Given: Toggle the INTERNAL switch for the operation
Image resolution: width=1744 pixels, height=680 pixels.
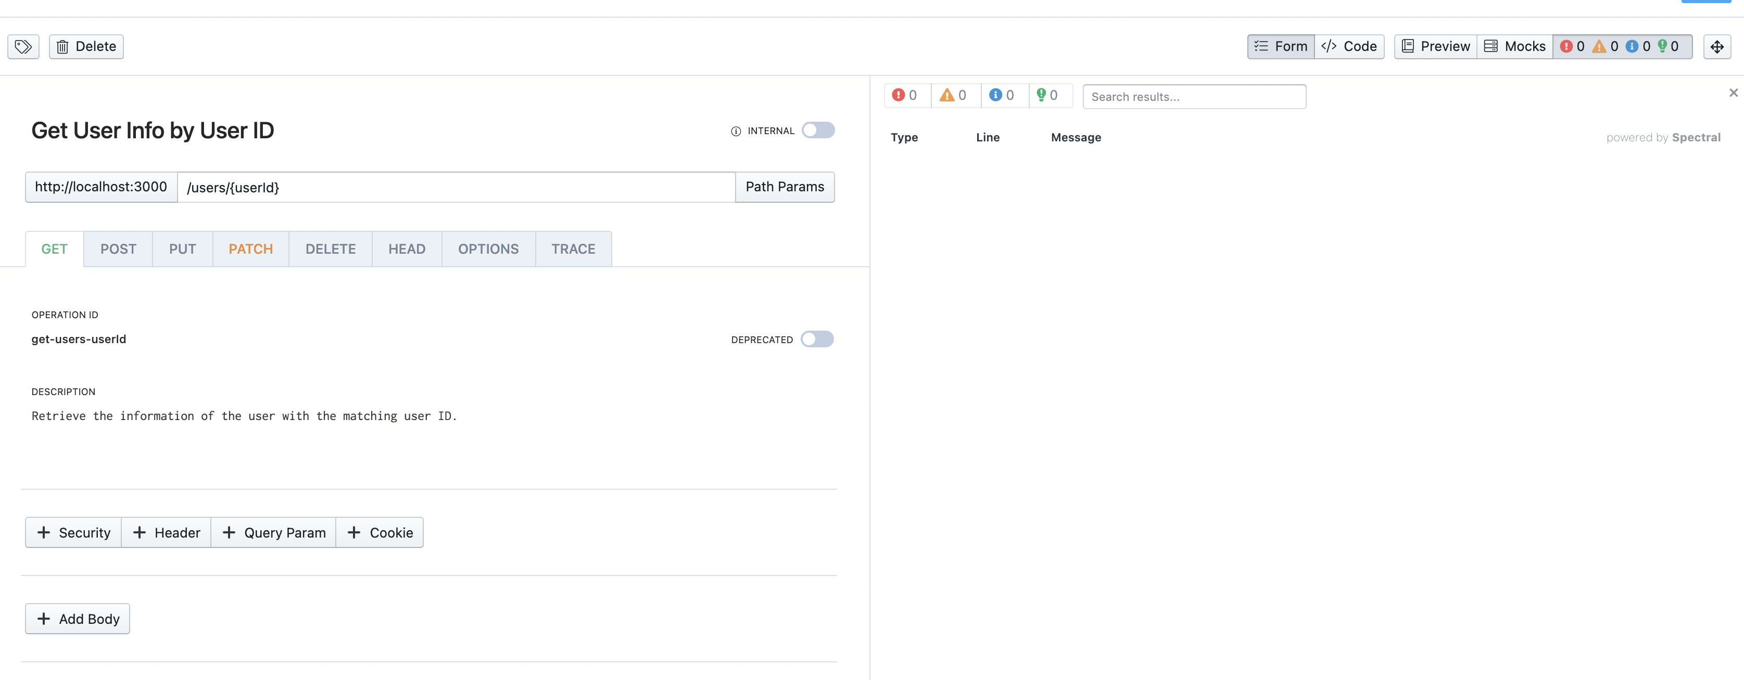Looking at the screenshot, I should (818, 130).
